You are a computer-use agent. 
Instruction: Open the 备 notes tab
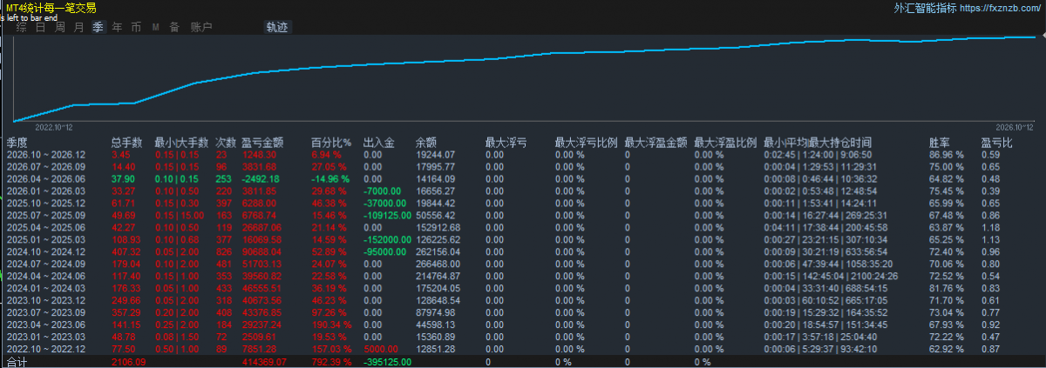coord(174,27)
